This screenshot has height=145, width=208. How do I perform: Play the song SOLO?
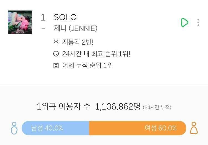click(185, 22)
